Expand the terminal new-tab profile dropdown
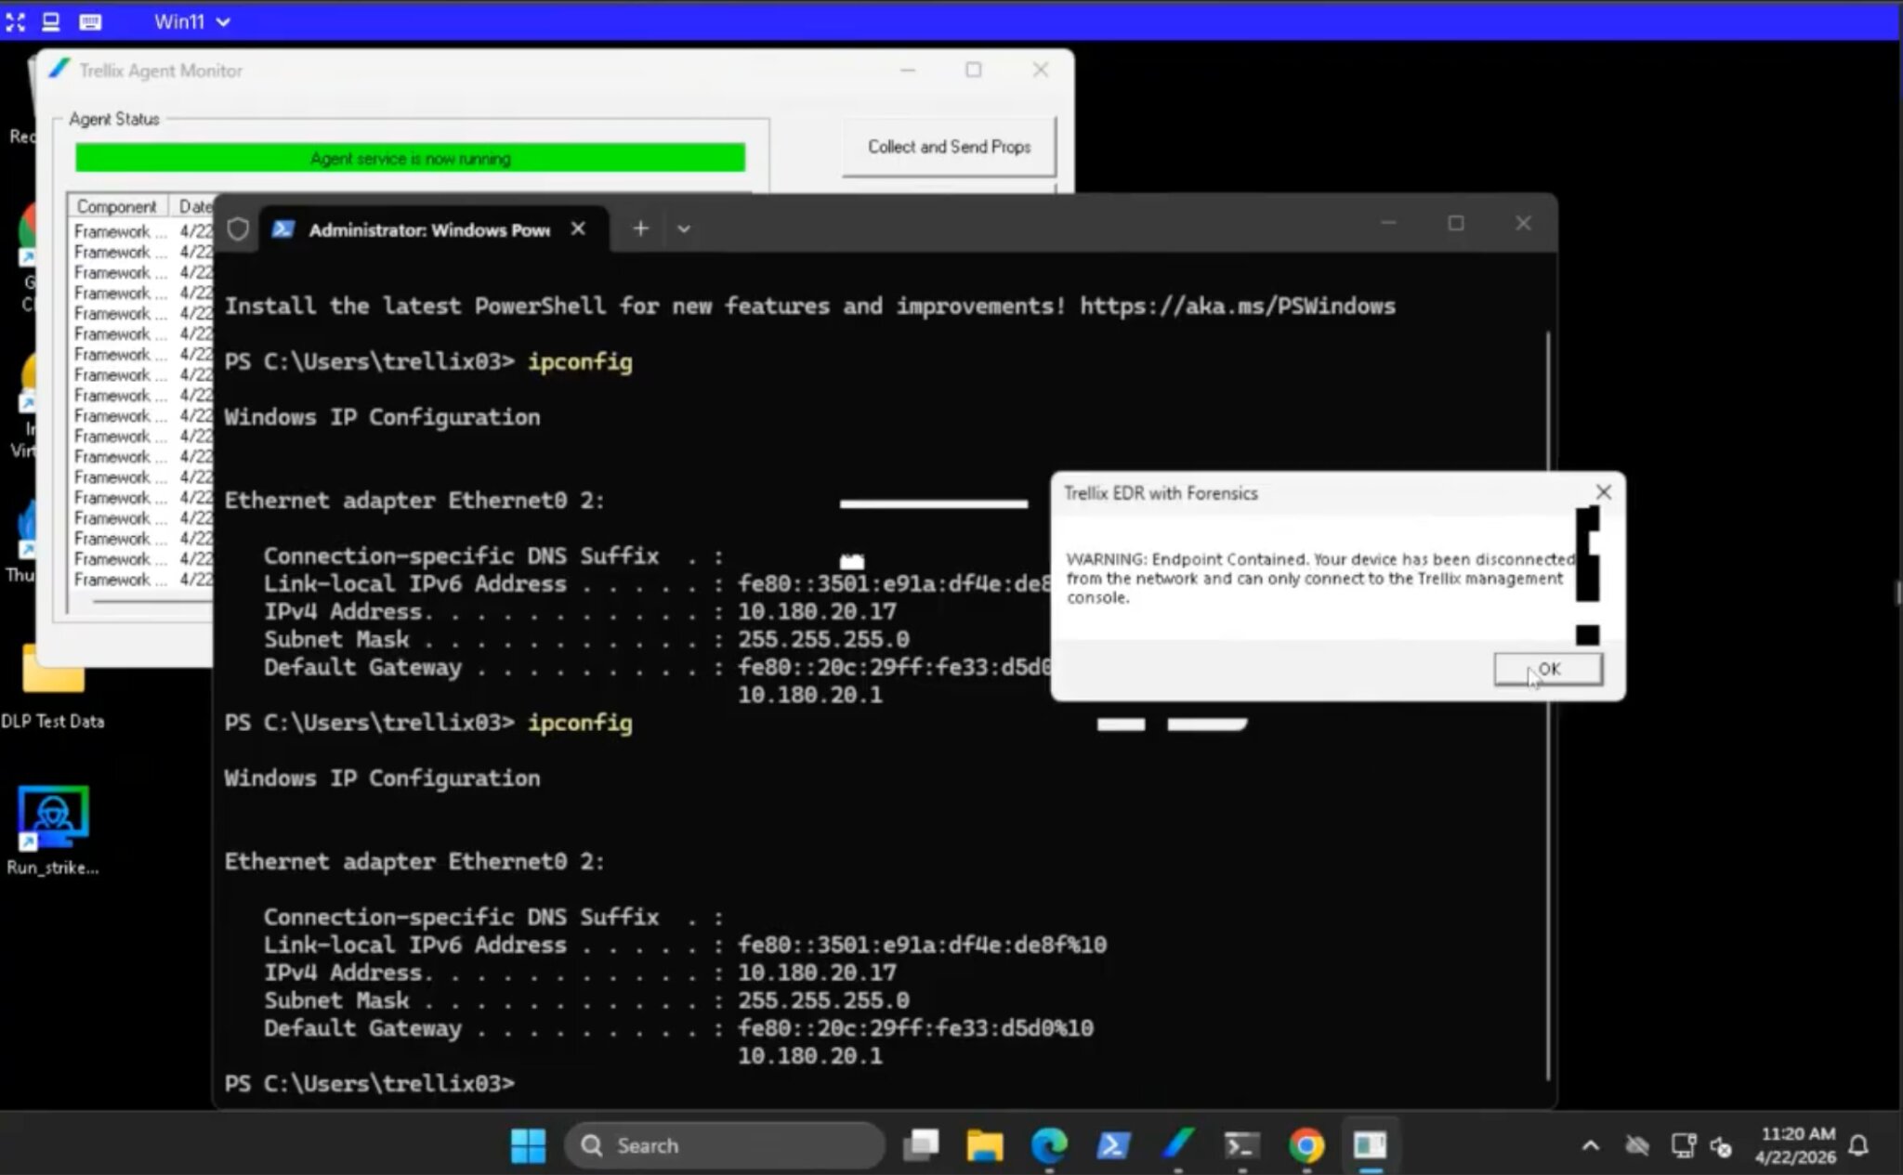The width and height of the screenshot is (1903, 1175). (684, 228)
